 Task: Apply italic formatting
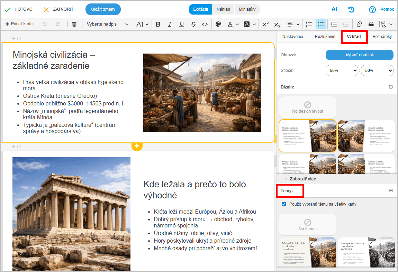coord(170,24)
